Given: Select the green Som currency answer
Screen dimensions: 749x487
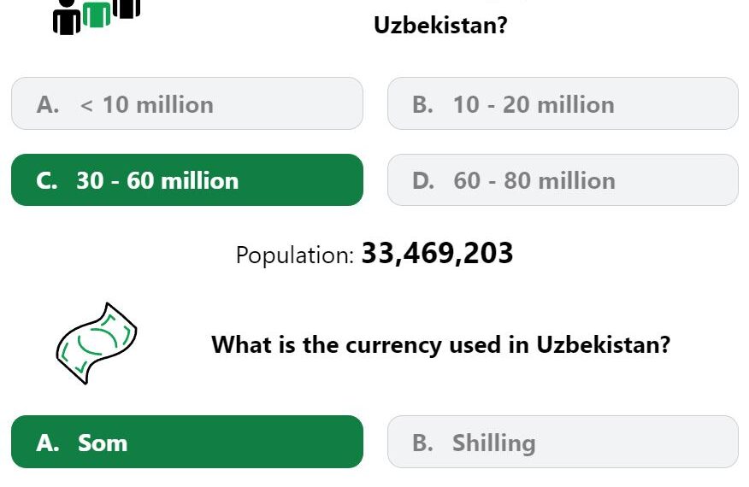Looking at the screenshot, I should coord(187,442).
